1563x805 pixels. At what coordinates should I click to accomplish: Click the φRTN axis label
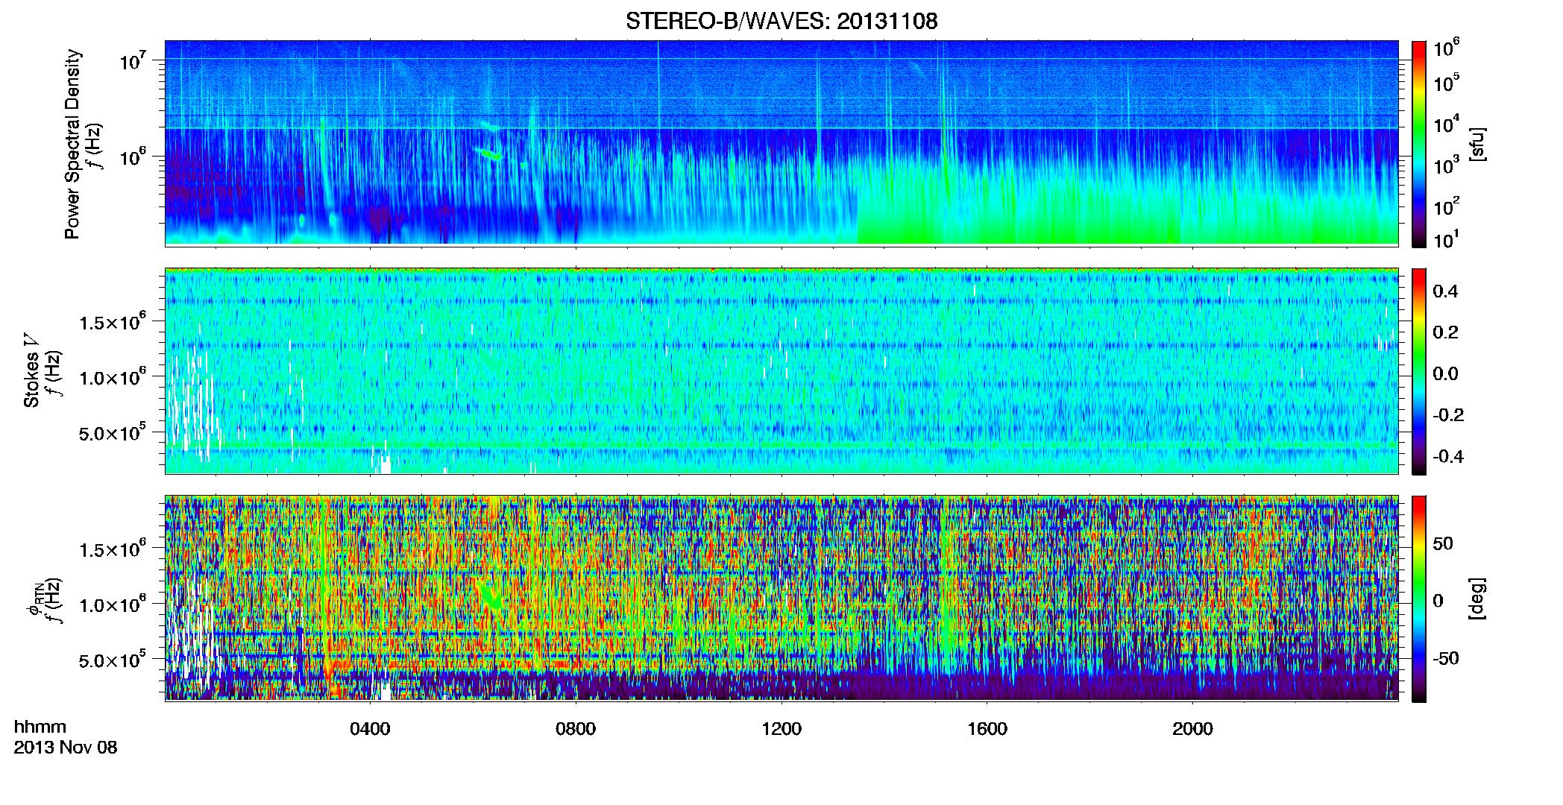pyautogui.click(x=34, y=600)
